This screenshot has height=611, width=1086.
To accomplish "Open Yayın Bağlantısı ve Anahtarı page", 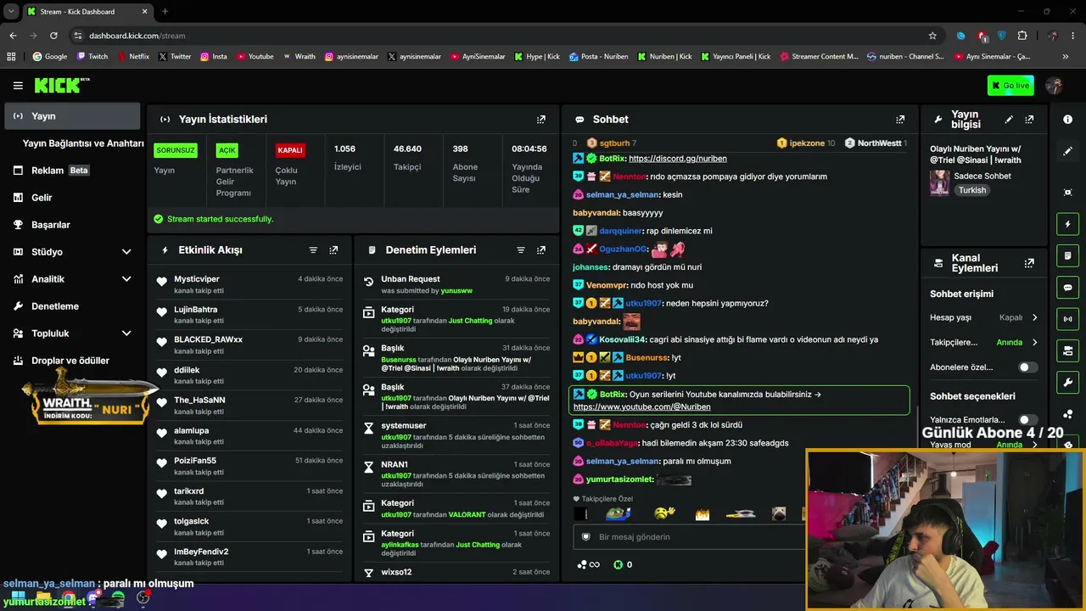I will coord(83,143).
